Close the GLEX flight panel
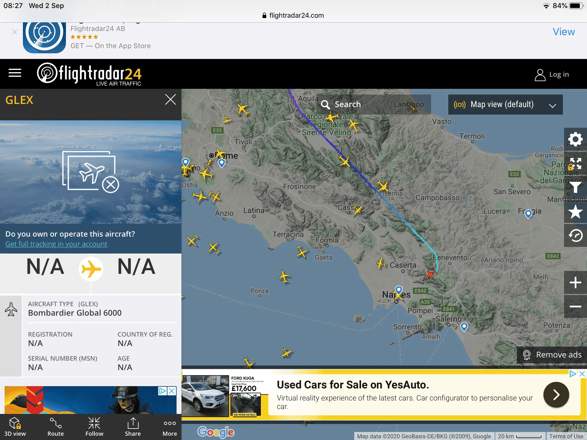The width and height of the screenshot is (587, 440). 170,100
